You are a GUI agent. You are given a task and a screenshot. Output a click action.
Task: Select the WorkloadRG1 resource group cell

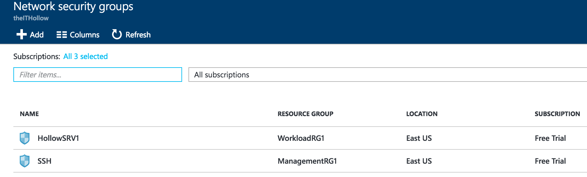point(301,138)
